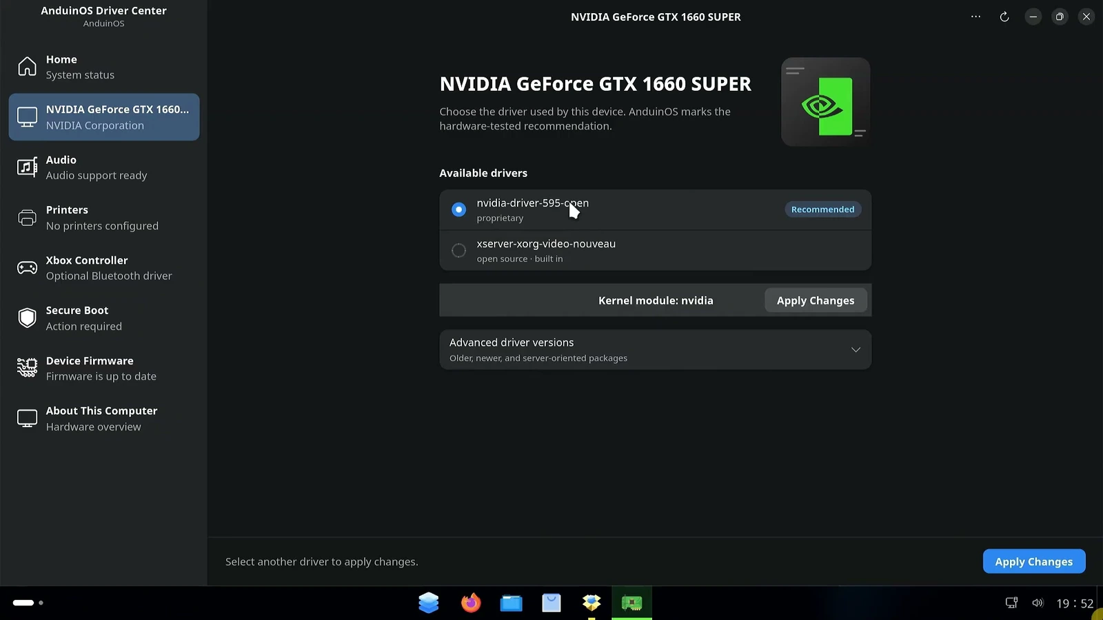Minimize the Driver Center window
This screenshot has height=620, width=1103.
[1033, 17]
